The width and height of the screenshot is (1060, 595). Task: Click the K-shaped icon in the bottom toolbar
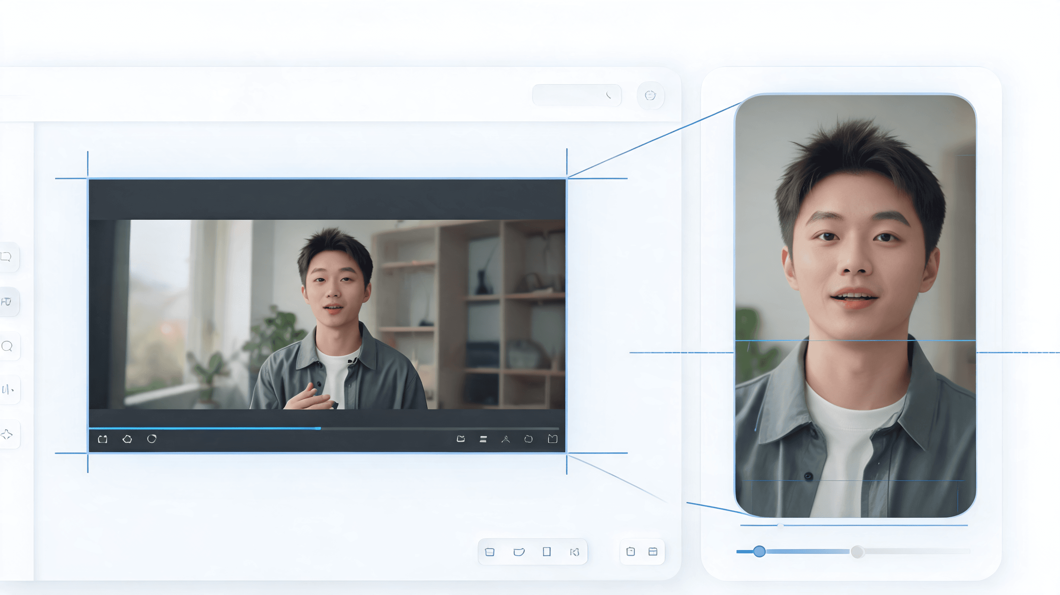click(x=574, y=552)
